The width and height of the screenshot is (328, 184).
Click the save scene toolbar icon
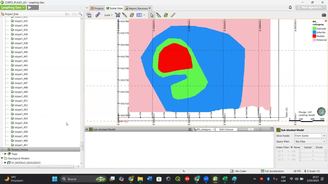click(x=89, y=15)
